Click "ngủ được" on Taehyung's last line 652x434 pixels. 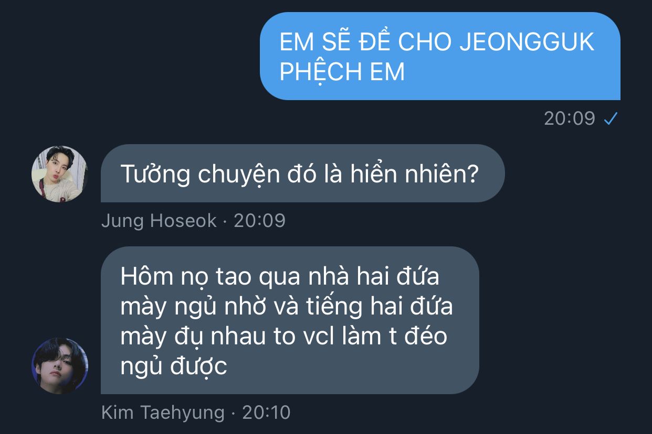pos(174,366)
